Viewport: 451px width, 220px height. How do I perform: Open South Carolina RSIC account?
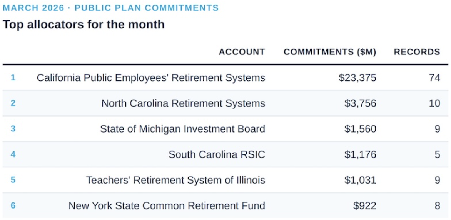click(217, 155)
